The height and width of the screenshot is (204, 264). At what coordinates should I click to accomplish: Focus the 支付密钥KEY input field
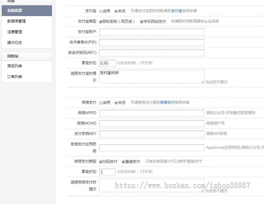152,134
